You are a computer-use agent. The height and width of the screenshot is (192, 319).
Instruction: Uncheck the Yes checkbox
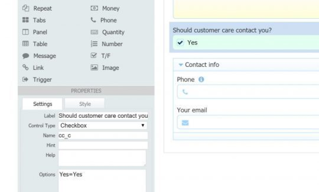tap(180, 43)
